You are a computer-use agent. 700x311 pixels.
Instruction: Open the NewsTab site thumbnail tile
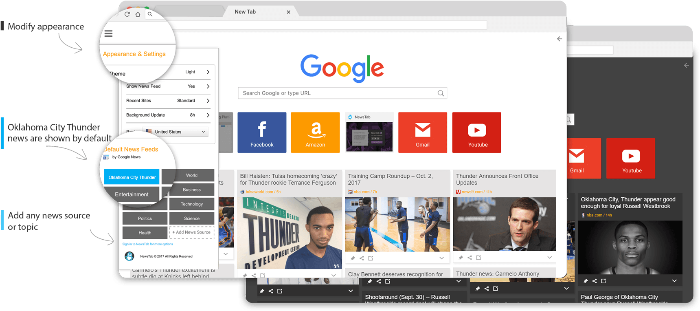(x=369, y=132)
